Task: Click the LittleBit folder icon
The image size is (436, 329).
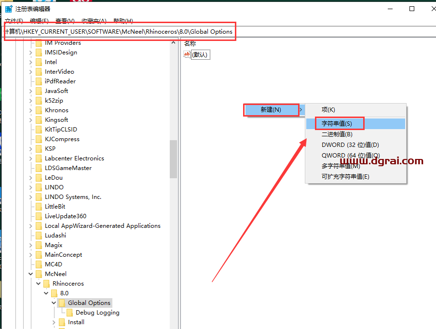Action: (x=39, y=207)
